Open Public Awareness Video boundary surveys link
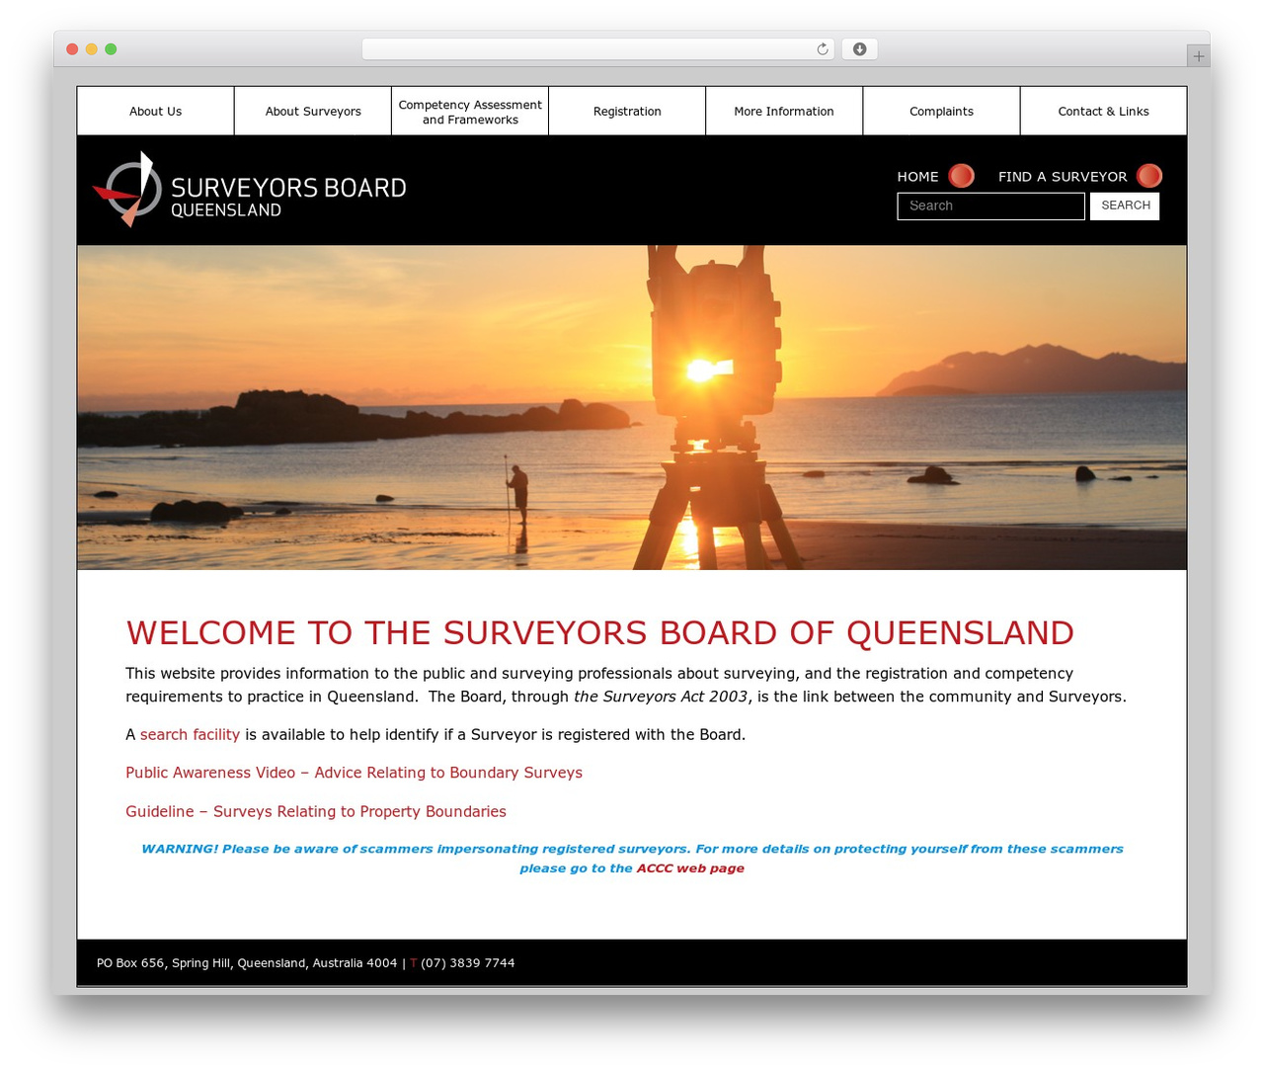The width and height of the screenshot is (1264, 1071). tap(354, 773)
